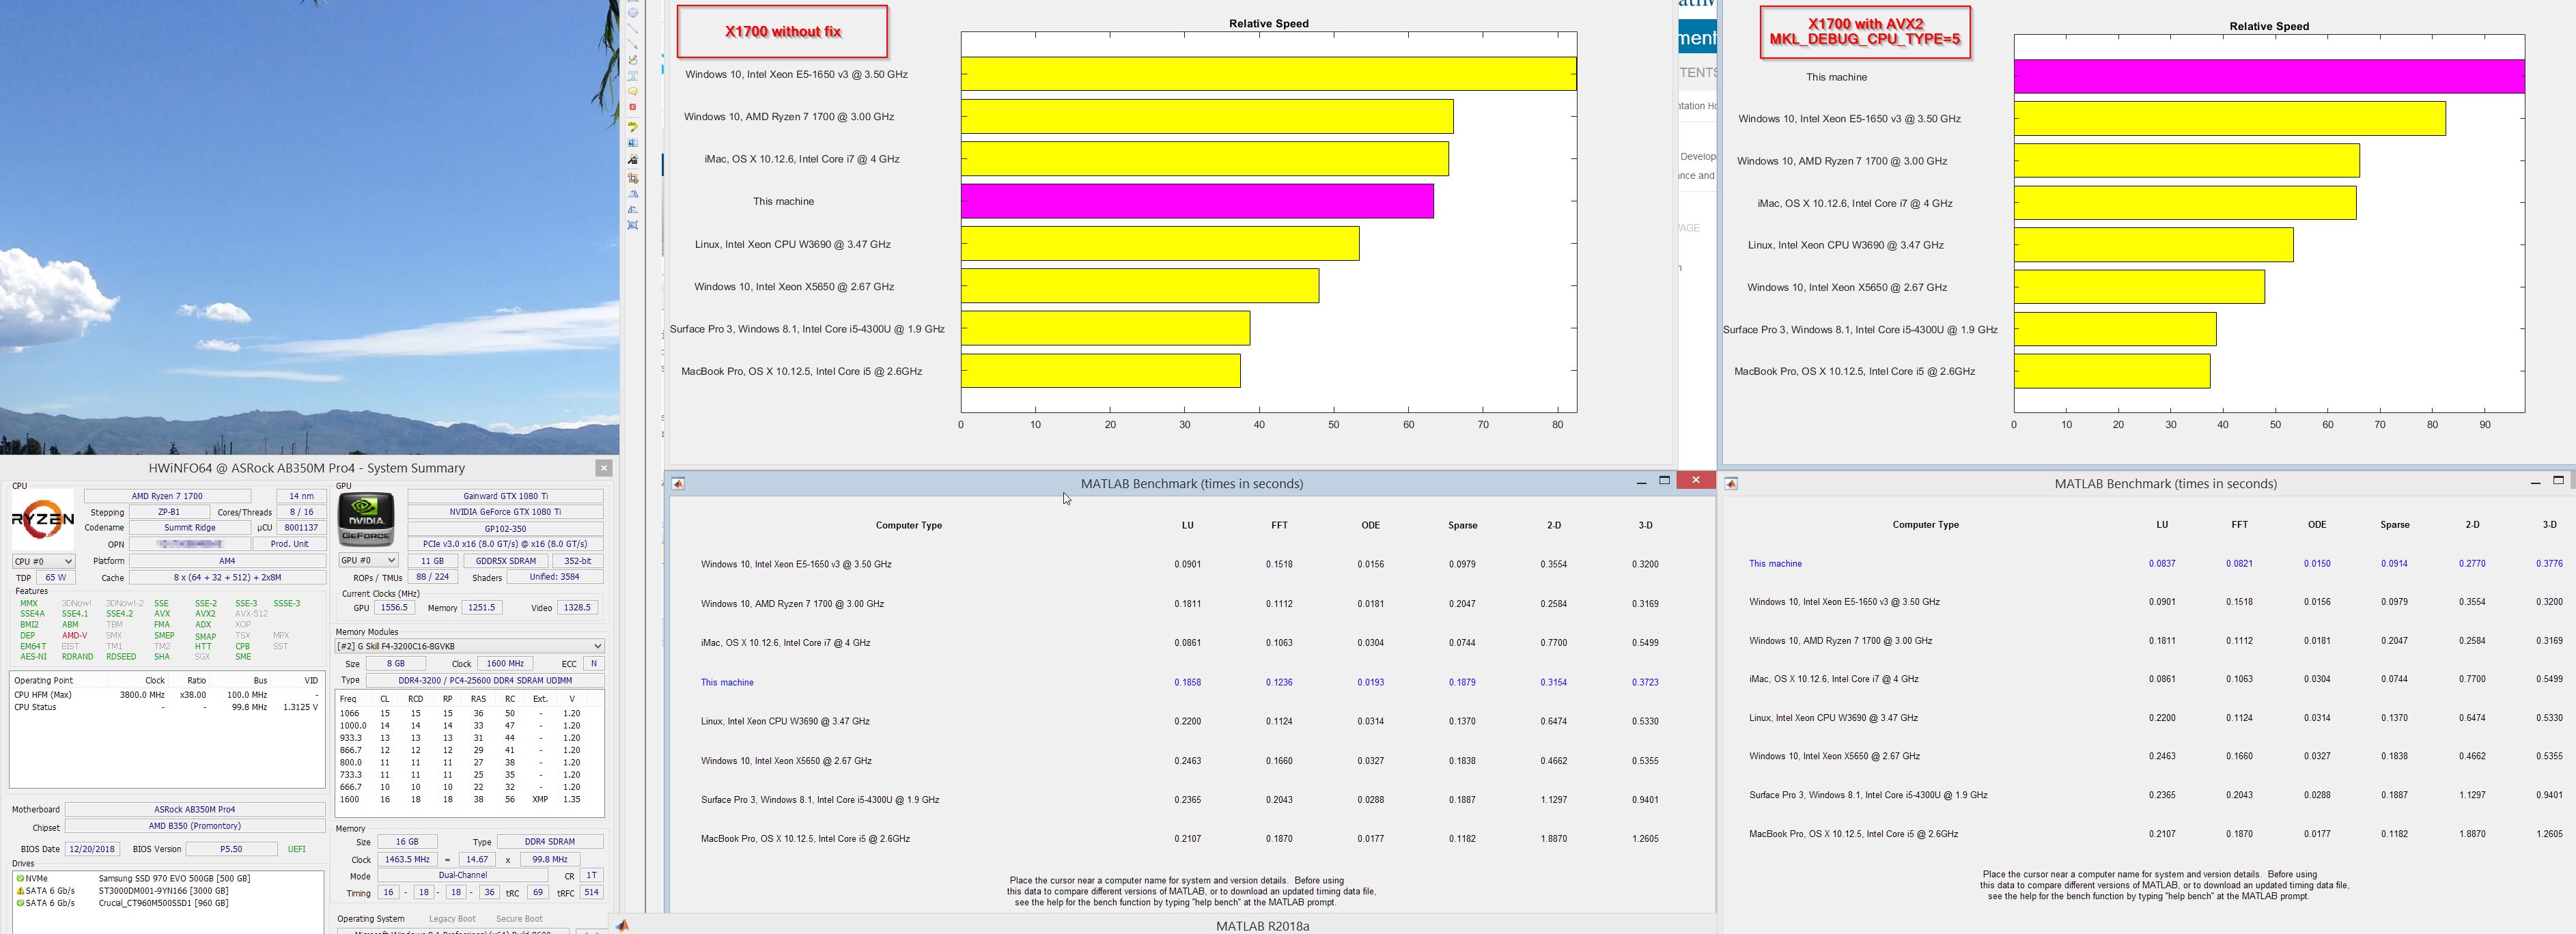This screenshot has width=2576, height=934.
Task: Expand the G Skill memory module dropdown
Action: pyautogui.click(x=469, y=646)
